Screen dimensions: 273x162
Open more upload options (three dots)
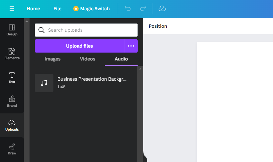(x=131, y=46)
